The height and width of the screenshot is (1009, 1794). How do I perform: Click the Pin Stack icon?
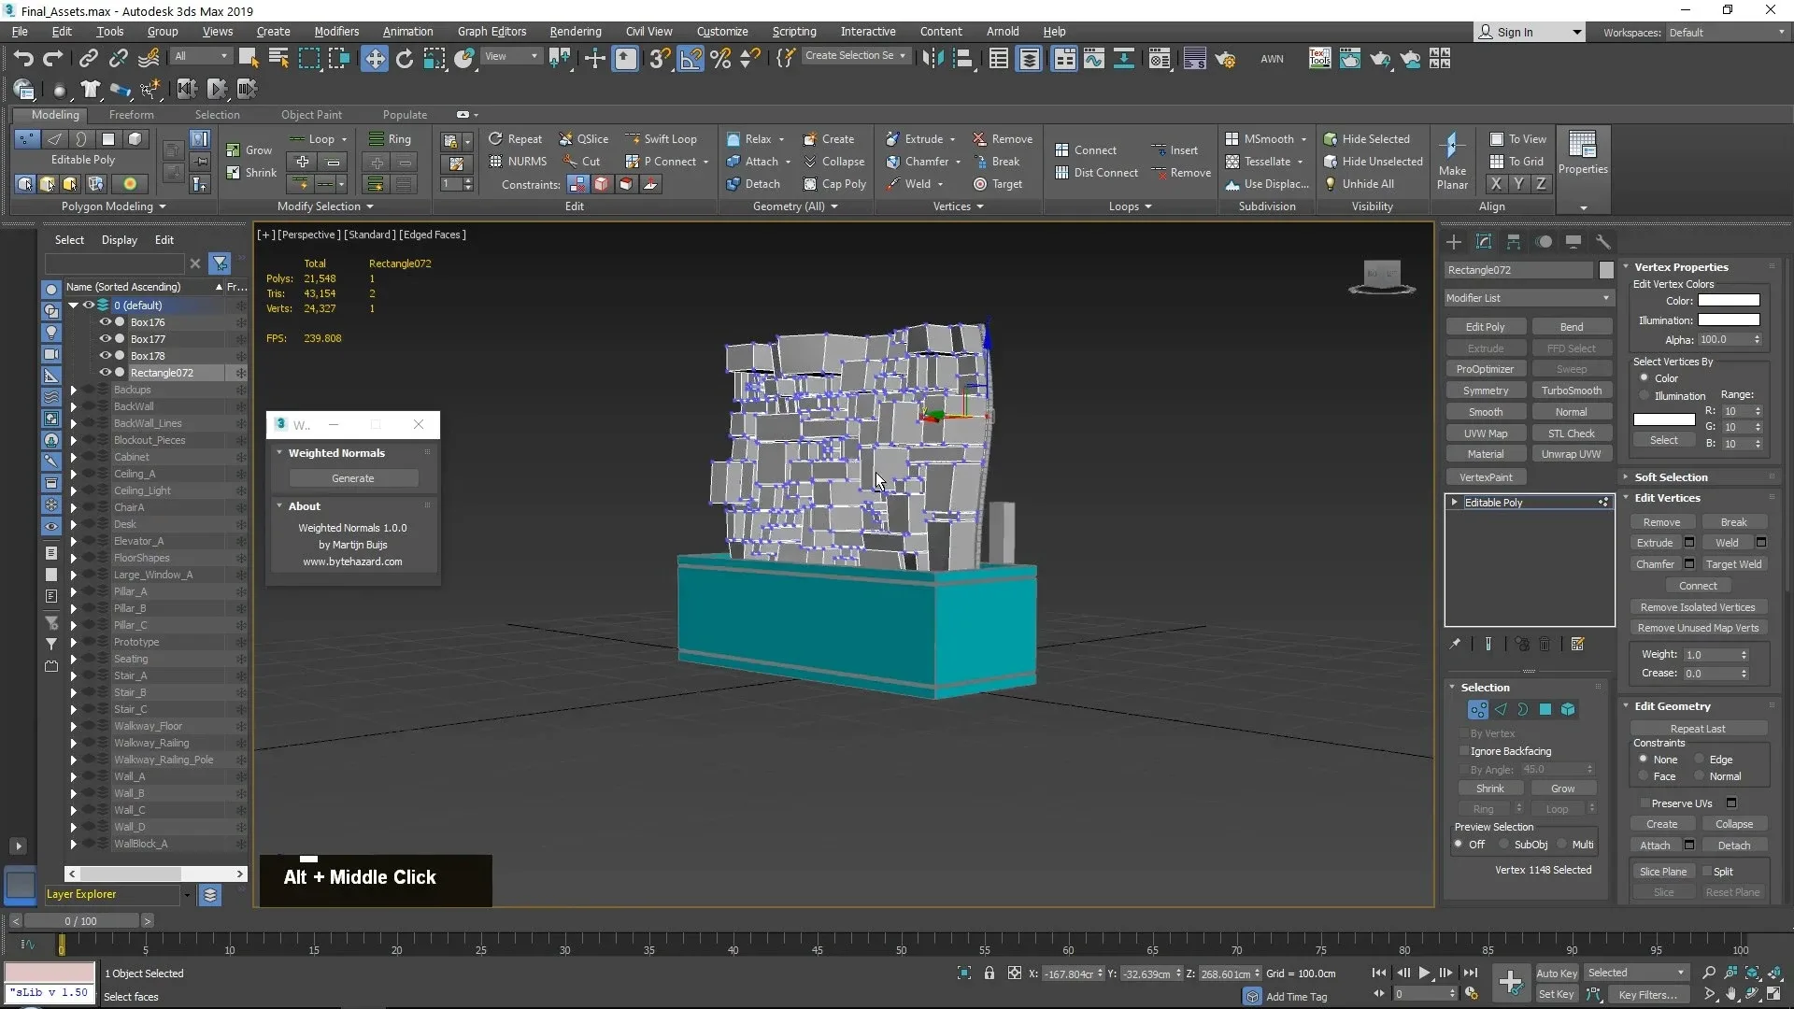[x=1455, y=644]
